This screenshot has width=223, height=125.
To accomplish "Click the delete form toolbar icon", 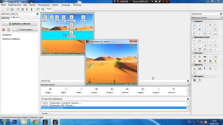I will [43, 9].
